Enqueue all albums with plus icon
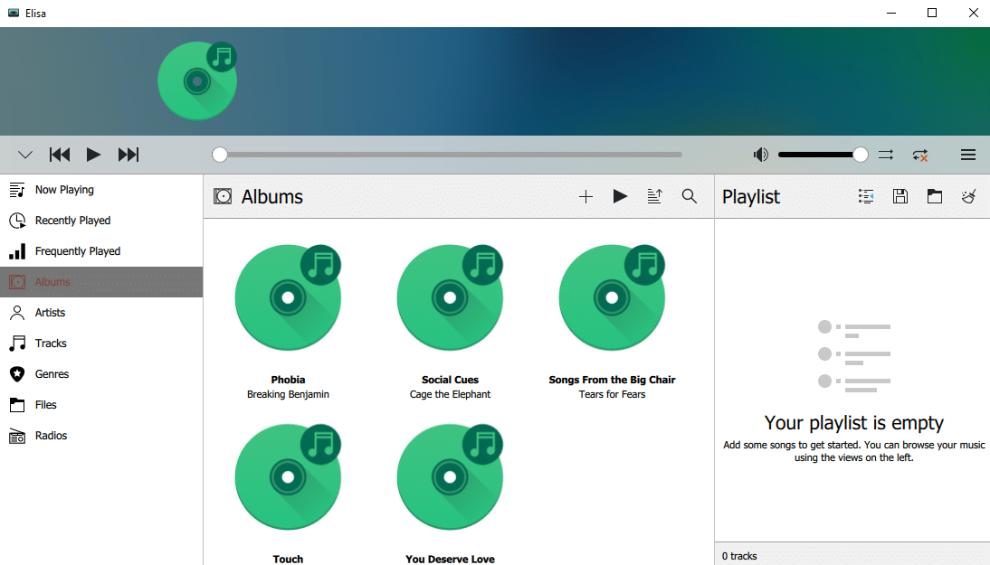 [x=585, y=196]
